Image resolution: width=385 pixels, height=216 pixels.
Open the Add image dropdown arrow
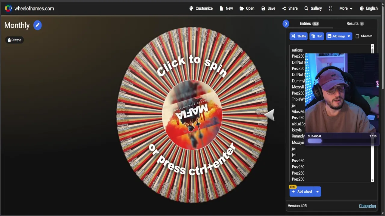click(349, 36)
